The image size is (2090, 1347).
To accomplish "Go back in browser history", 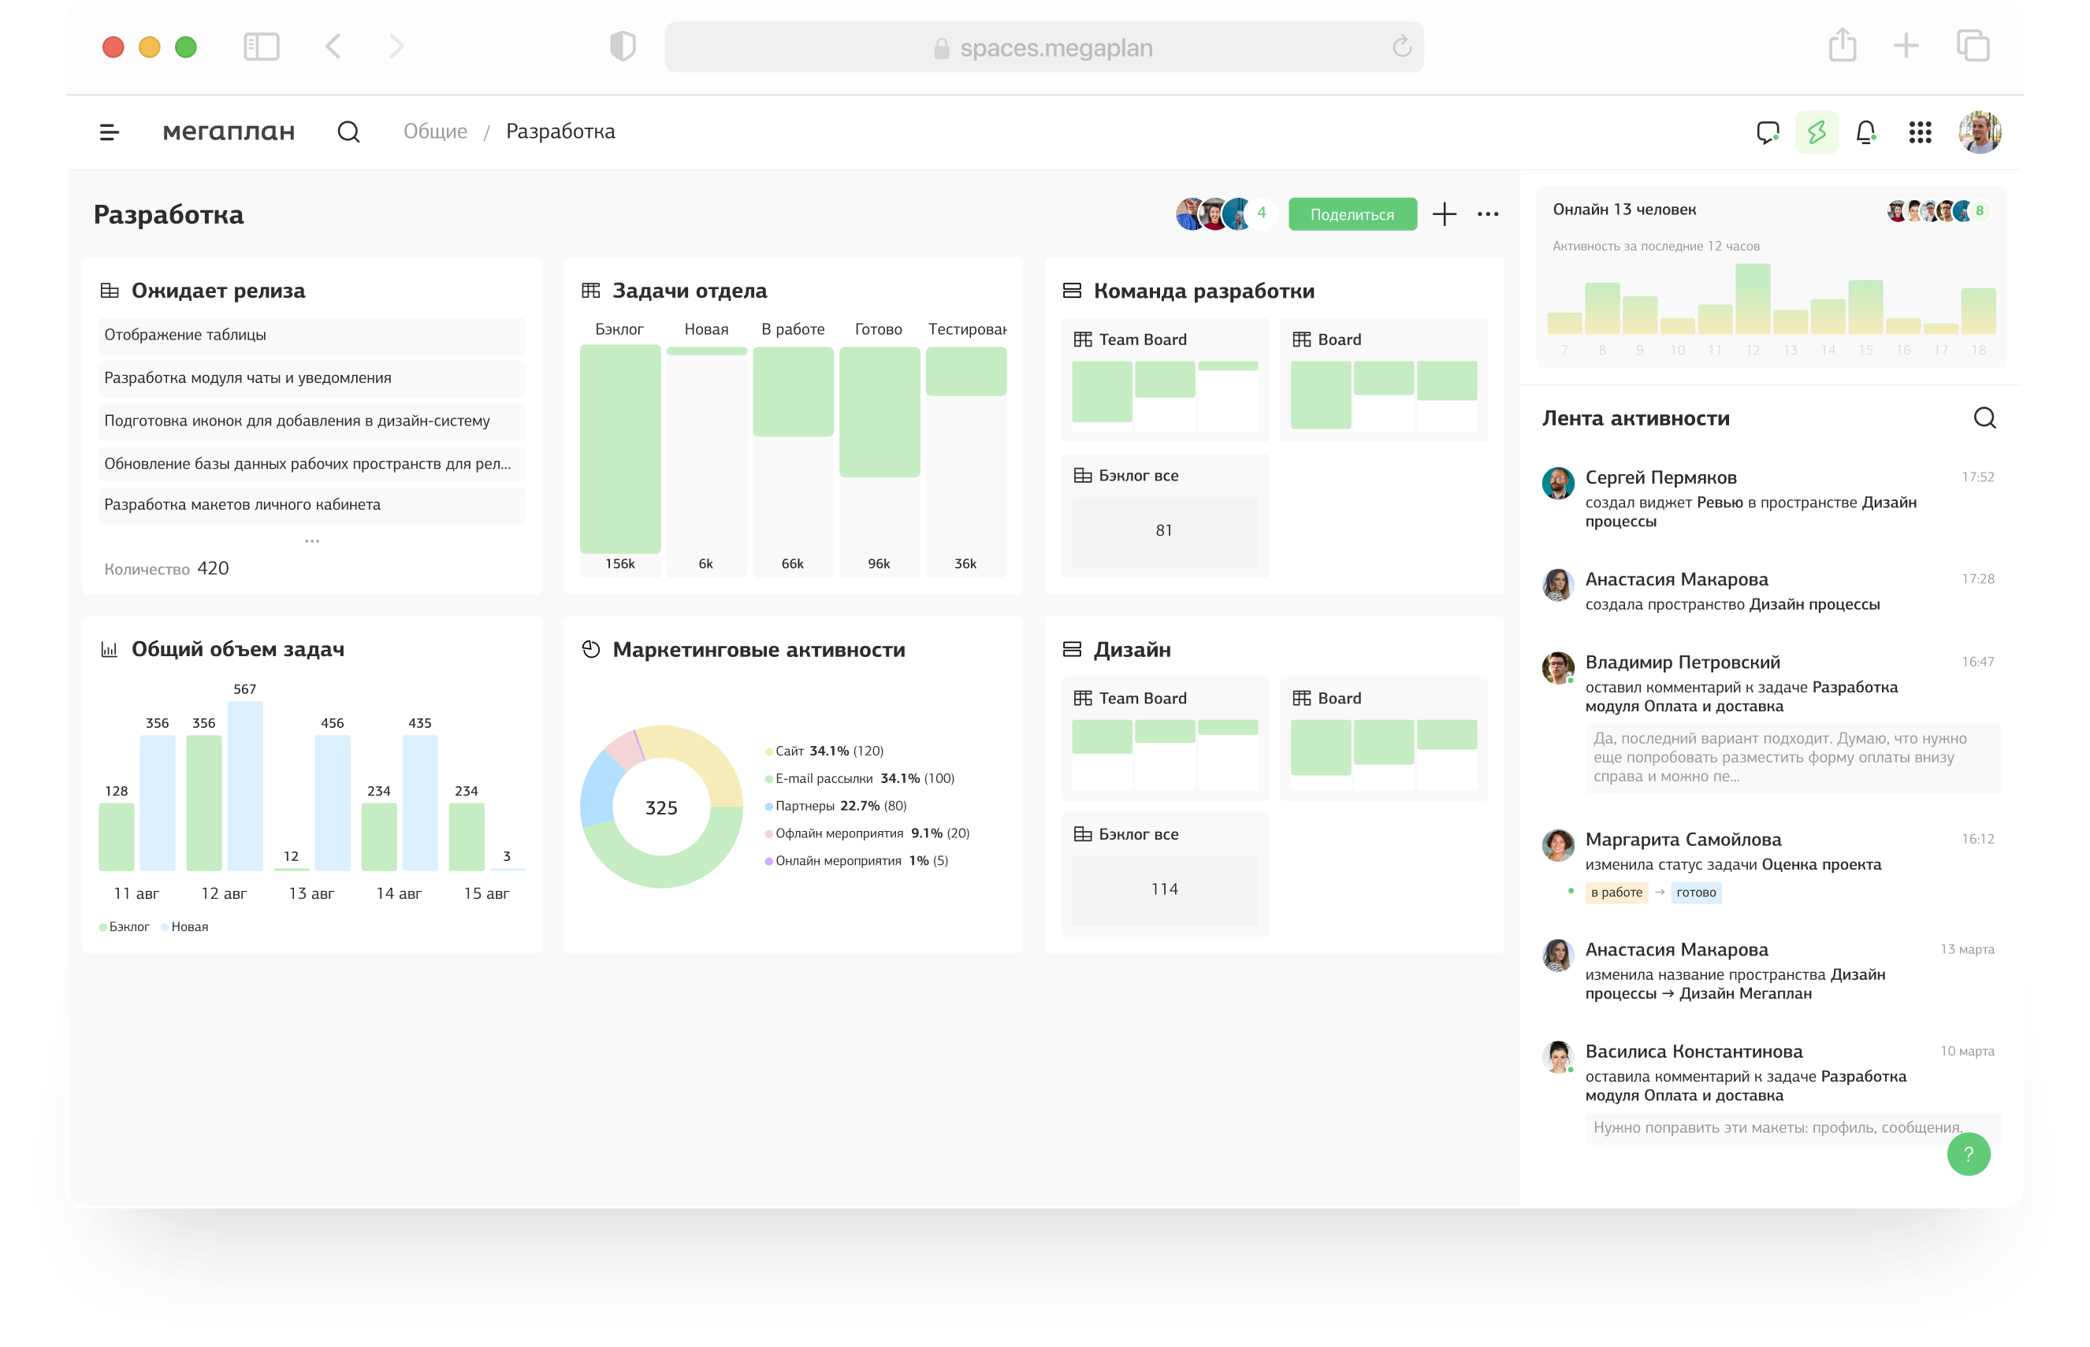I will click(333, 46).
